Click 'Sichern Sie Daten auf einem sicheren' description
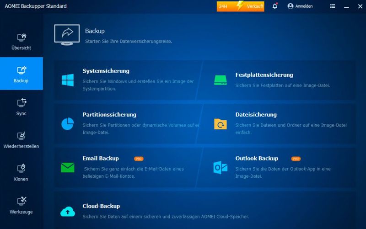The width and height of the screenshot is (366, 229). tap(166, 217)
